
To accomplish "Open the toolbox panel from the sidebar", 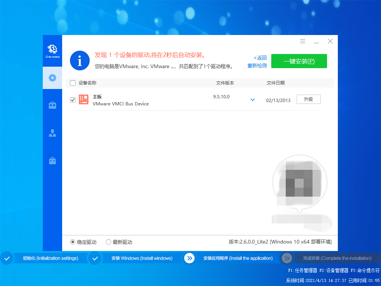I will pos(52,105).
